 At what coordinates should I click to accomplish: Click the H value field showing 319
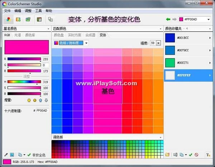click(x=46, y=82)
